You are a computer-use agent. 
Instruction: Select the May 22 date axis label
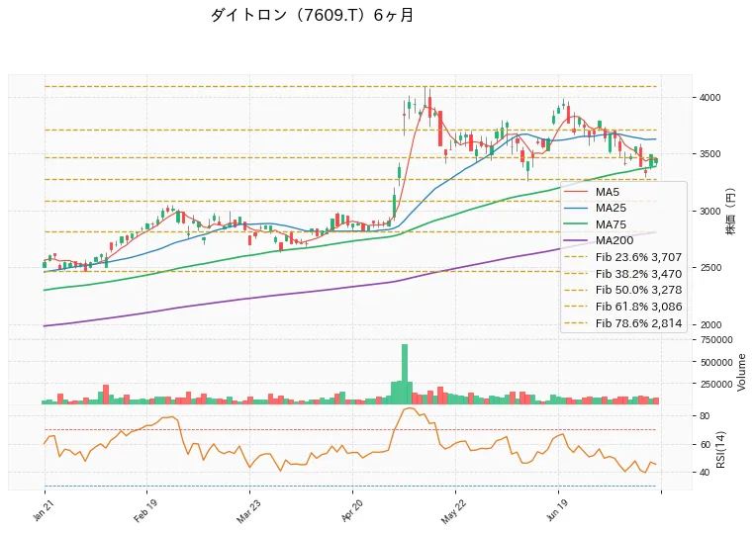pos(452,511)
